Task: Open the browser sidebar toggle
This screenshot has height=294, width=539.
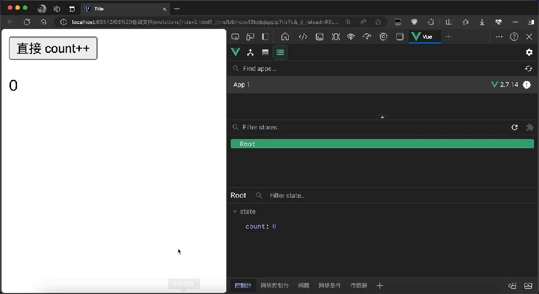Action: click(x=531, y=22)
